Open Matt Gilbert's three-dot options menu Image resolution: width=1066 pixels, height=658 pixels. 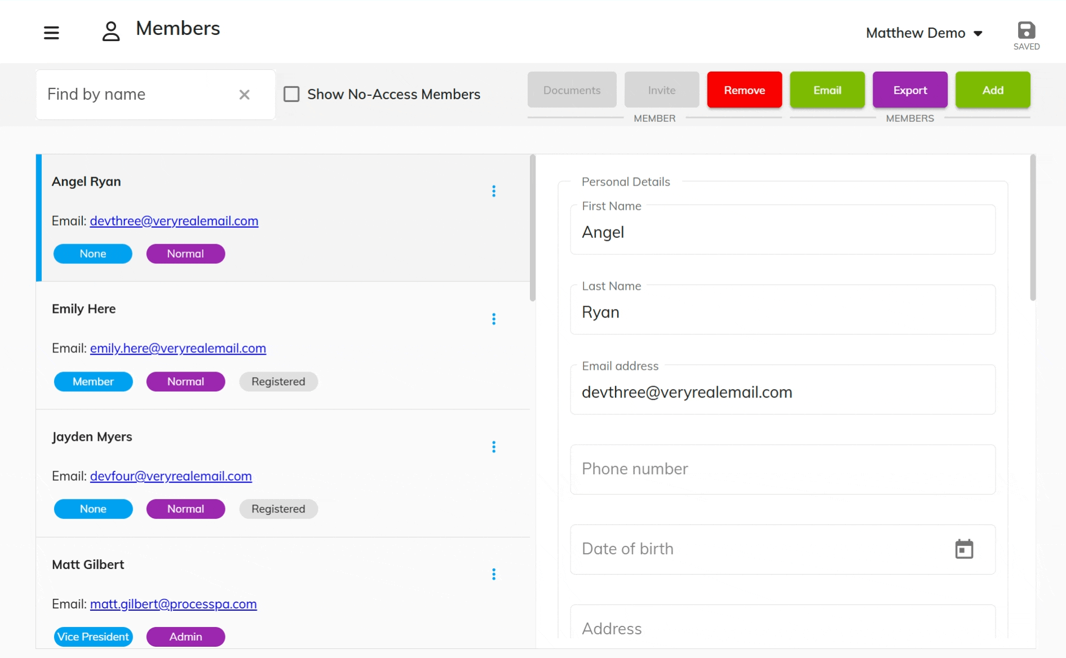pos(494,575)
